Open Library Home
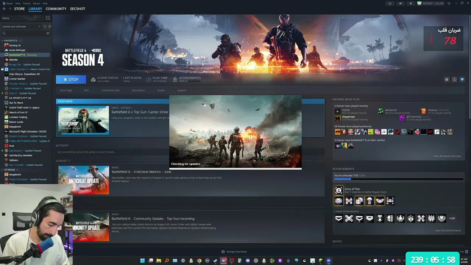This screenshot has height=265, width=471. (x=22, y=18)
